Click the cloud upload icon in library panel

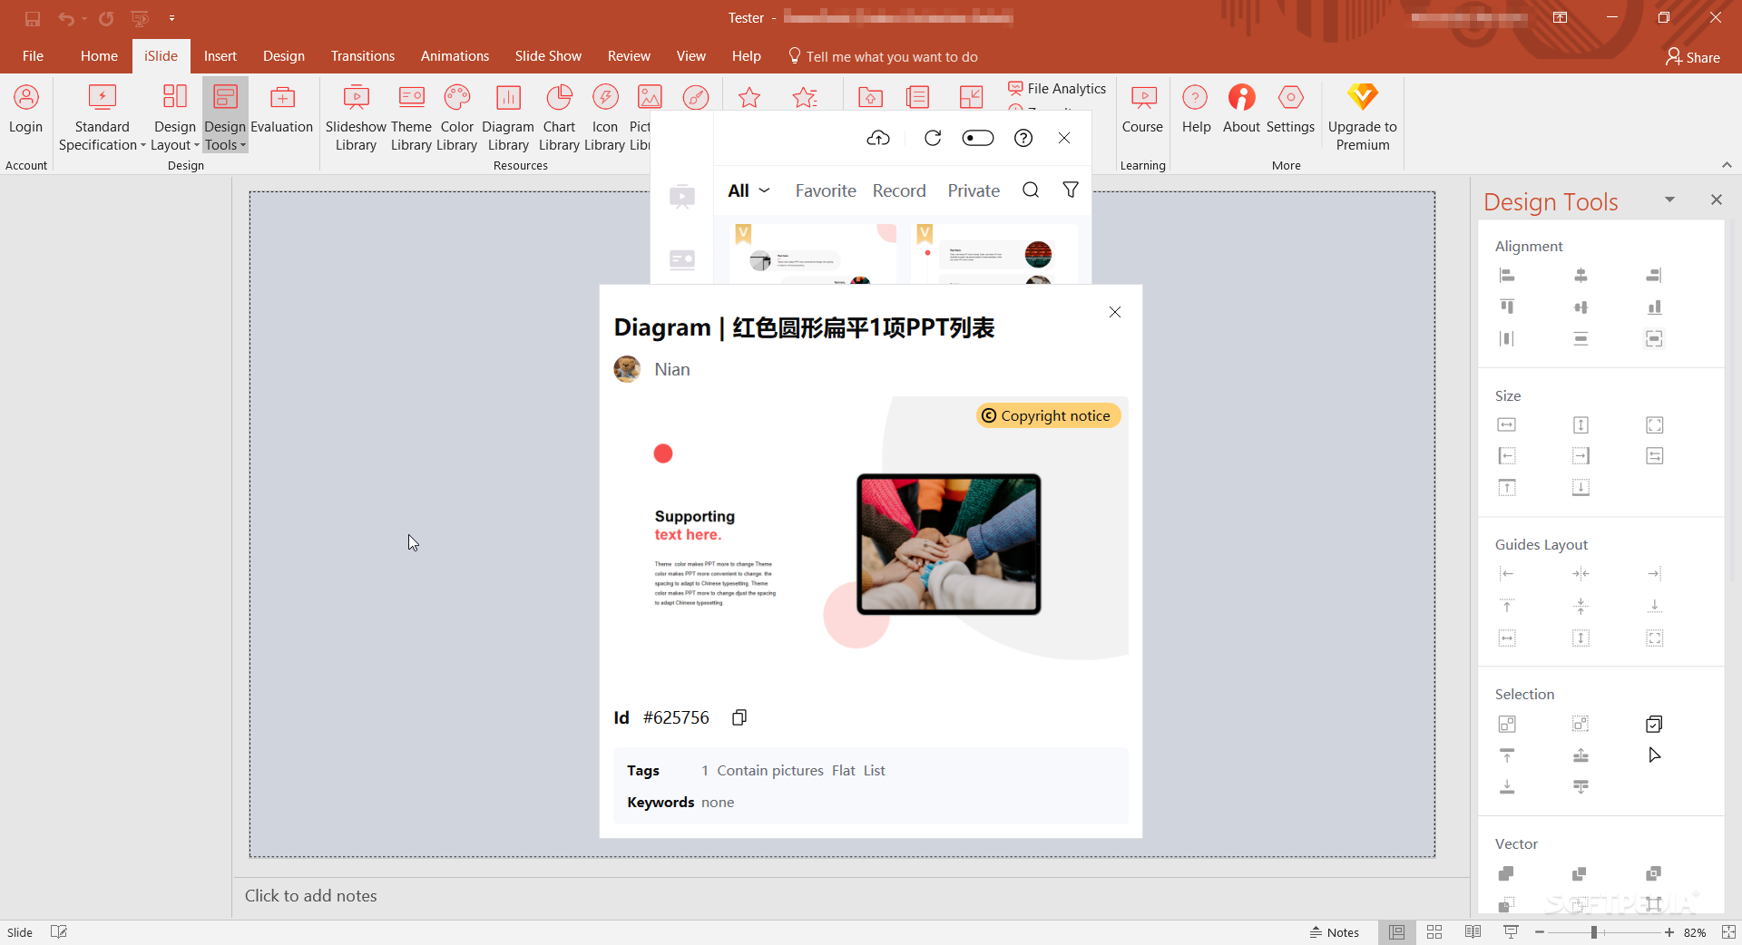(x=878, y=138)
